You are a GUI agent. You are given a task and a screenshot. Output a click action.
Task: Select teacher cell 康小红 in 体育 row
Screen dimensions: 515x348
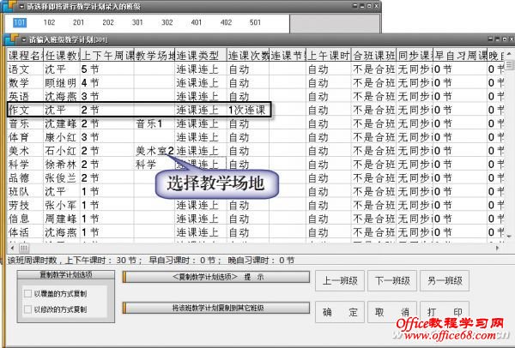pos(62,137)
